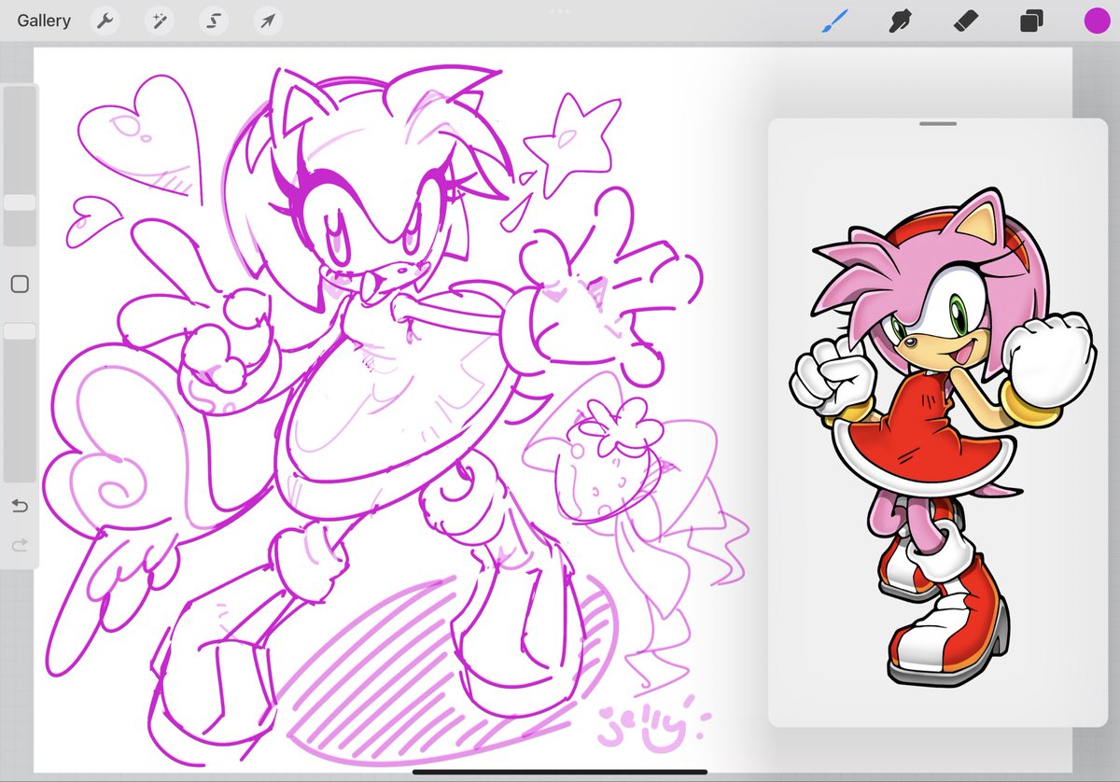The image size is (1120, 782).
Task: Tap the square modify button in sidebar
Action: tap(20, 284)
